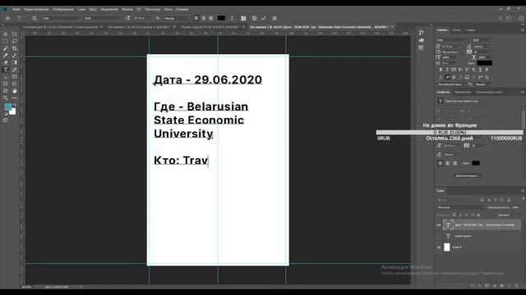Select the Artboard tool beside Move
Screen dimensions: 526x295
click(x=15, y=34)
